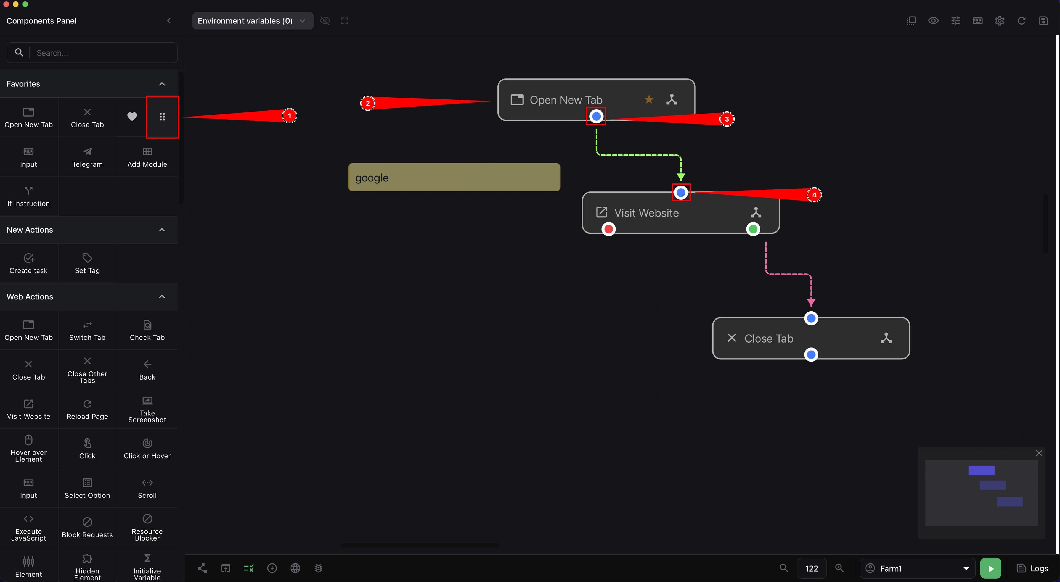Toggle the debug bug icon in bottom bar

pos(319,568)
